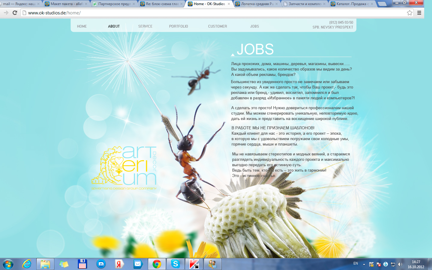Open Skype from the taskbar
This screenshot has height=270, width=432.
[x=175, y=264]
